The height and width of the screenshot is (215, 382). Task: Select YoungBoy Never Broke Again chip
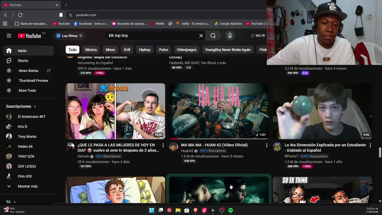228,50
